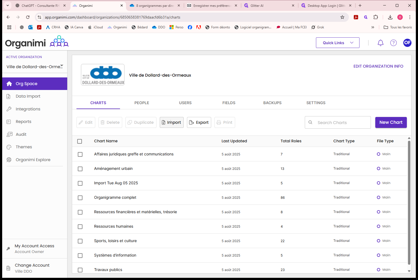418x280 pixels.
Task: Open the browser apps grid icon
Action: (9, 27)
